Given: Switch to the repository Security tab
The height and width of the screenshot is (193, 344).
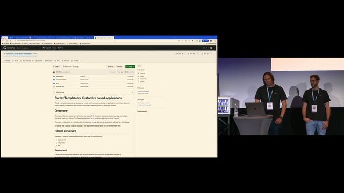Looking at the screenshot, I should [x=66, y=61].
